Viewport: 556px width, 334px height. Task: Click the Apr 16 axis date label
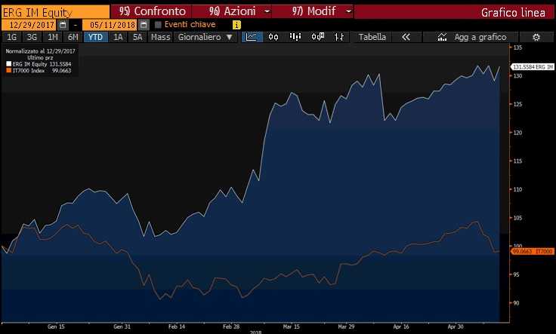pyautogui.click(x=401, y=326)
